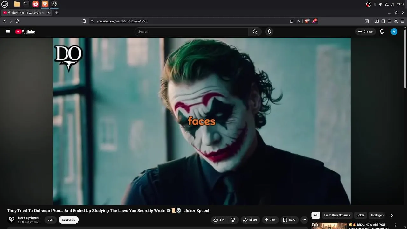Viewport: 407px width, 229px height.
Task: Like the video showing 314 likes
Action: pos(219,220)
